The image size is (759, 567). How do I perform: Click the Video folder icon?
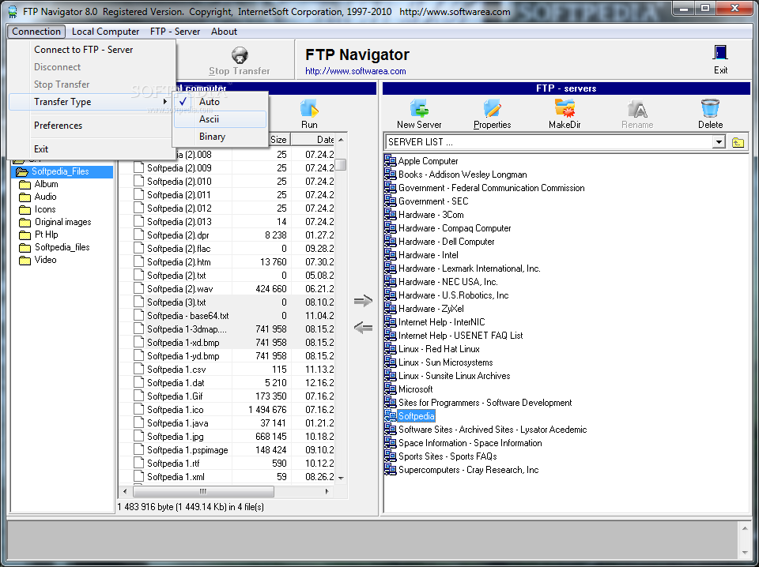pyautogui.click(x=25, y=260)
